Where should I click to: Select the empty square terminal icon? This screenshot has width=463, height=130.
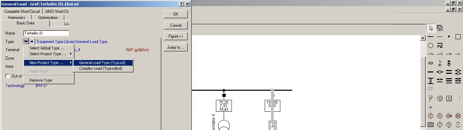point(458,37)
